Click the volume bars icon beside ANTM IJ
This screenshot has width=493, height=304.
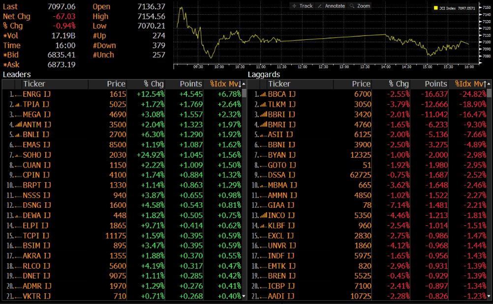(x=18, y=125)
